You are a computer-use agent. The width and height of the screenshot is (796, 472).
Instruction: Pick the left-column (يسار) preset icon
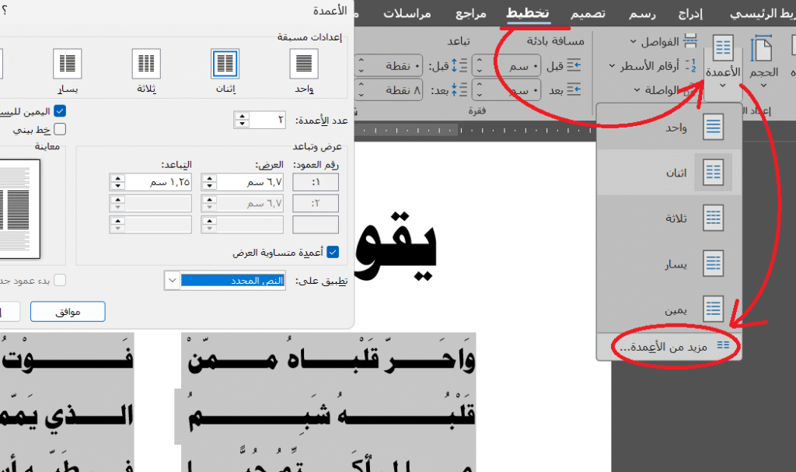68,64
